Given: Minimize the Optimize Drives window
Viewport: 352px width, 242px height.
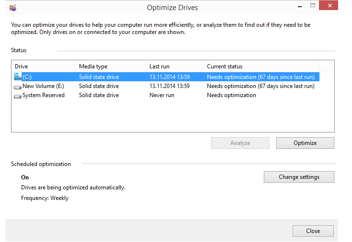Looking at the screenshot, I should tap(300, 6).
